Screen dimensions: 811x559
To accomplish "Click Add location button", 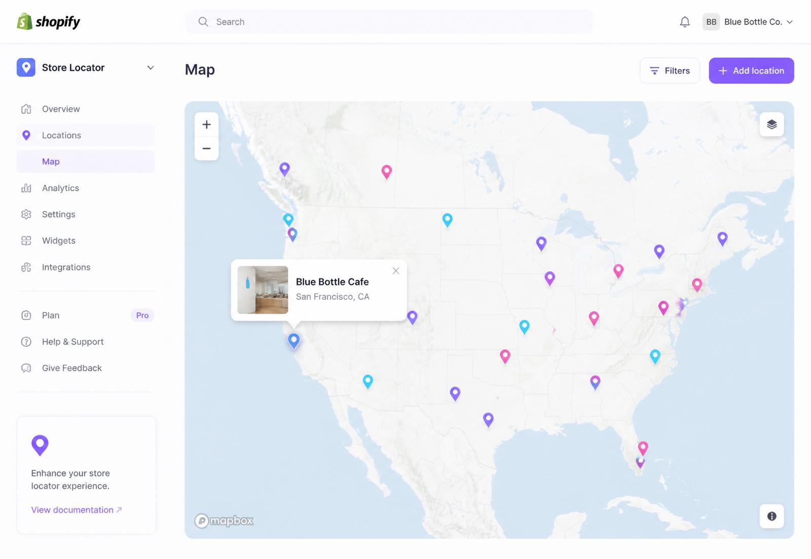I will [x=751, y=71].
